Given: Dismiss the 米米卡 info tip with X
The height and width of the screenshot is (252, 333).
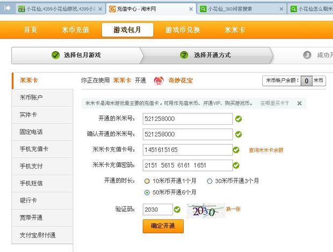Looking at the screenshot, I should click(x=300, y=104).
